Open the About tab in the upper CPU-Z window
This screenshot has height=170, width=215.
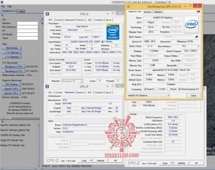click(x=108, y=20)
